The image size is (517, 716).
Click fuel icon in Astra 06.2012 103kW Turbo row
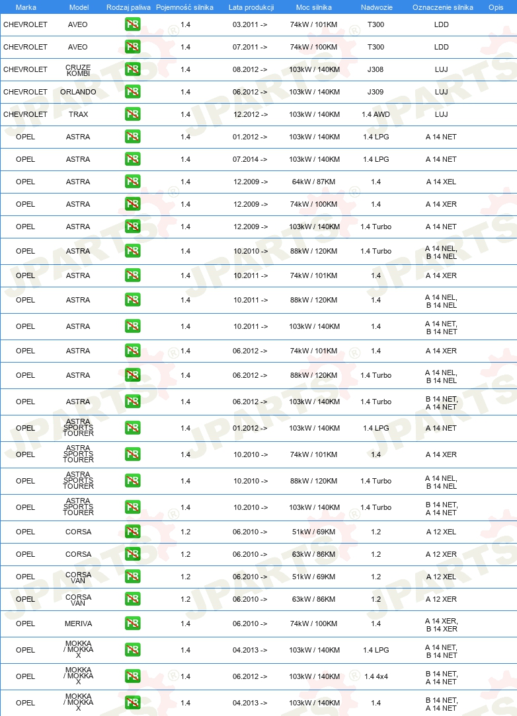click(133, 402)
